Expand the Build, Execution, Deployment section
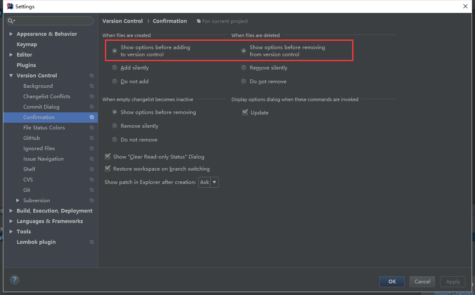475x295 pixels. [x=11, y=211]
